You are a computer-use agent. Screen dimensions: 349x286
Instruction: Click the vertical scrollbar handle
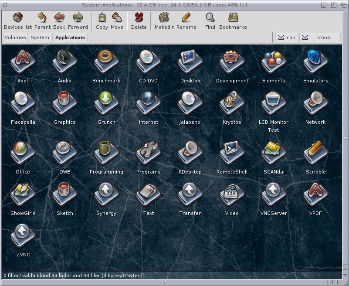pyautogui.click(x=346, y=138)
